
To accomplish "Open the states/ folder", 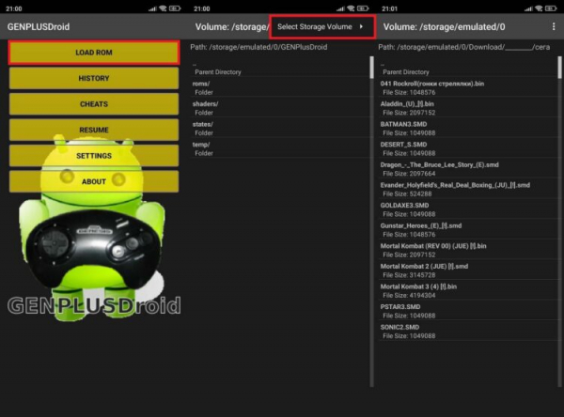I will click(280, 129).
